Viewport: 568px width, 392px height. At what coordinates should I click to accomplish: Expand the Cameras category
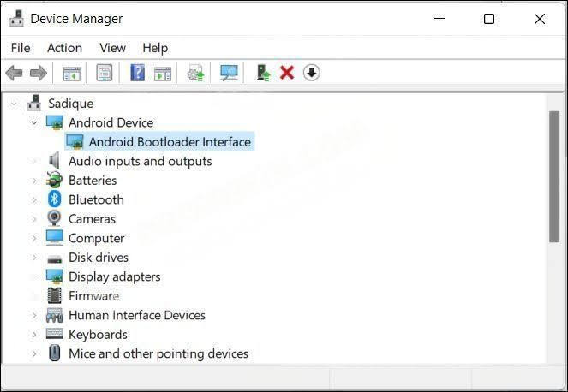[x=34, y=219]
